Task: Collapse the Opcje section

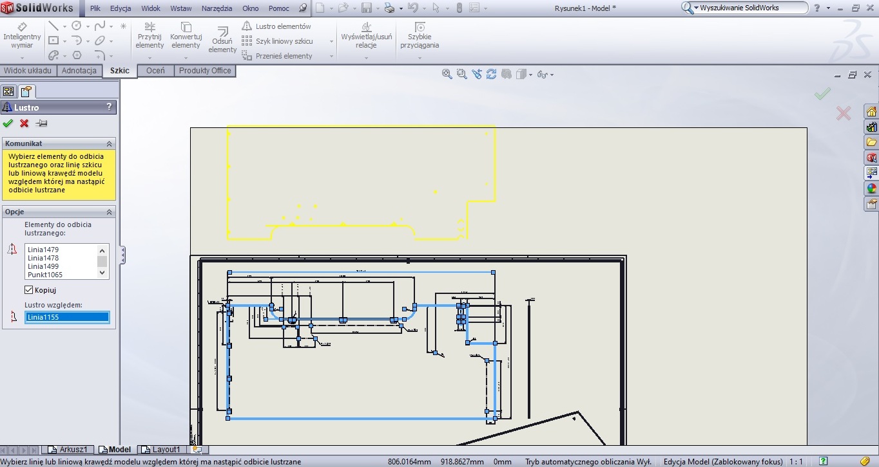Action: [x=109, y=212]
